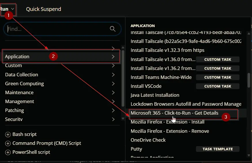Click category list scroll-down arrow

coord(123,119)
